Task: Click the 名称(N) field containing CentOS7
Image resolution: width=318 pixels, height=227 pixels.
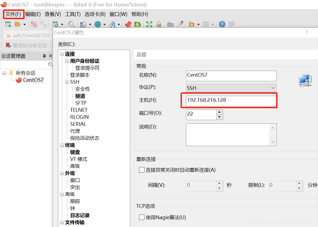Action: (231, 76)
